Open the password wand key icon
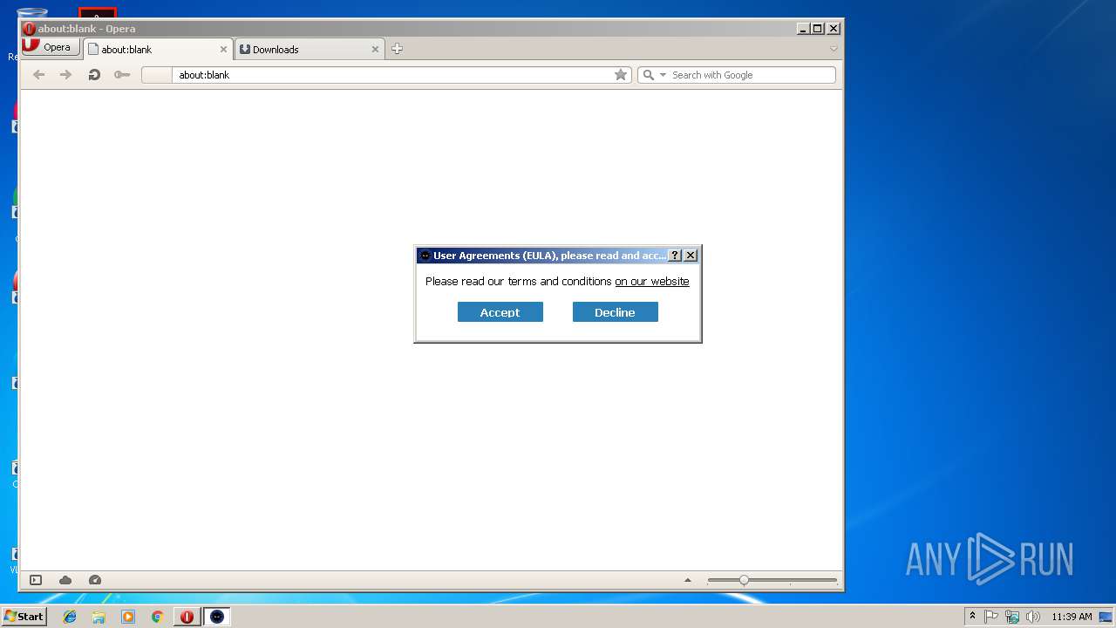The image size is (1116, 628). (x=122, y=75)
